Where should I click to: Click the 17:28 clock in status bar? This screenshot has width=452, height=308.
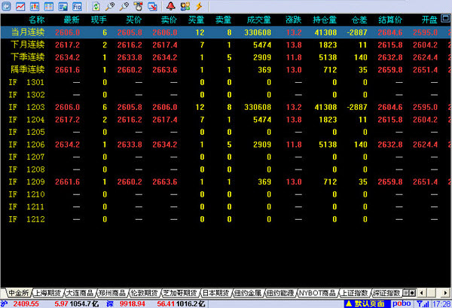pos(441,304)
